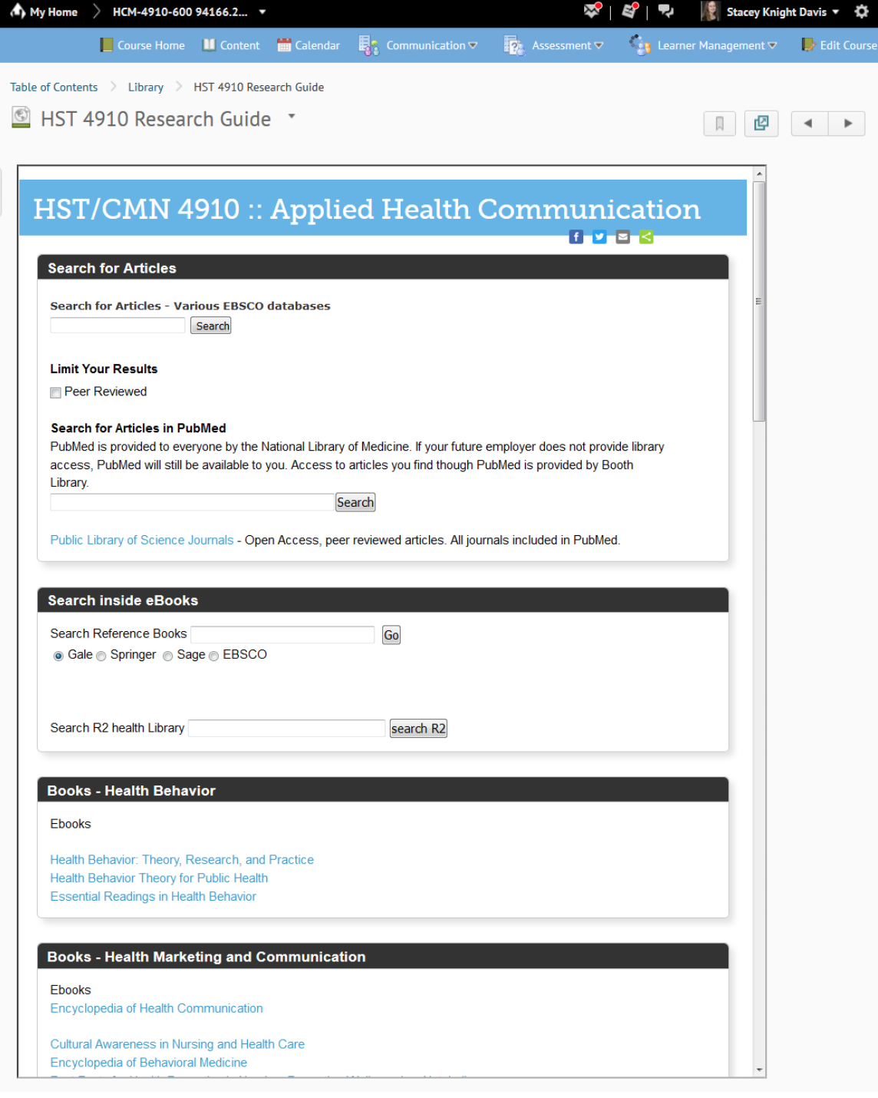This screenshot has height=1098, width=878.
Task: Open Encyclopedia of Behavioral Medicine link
Action: pos(149,1062)
